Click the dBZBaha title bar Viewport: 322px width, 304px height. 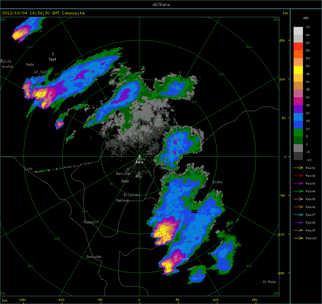click(x=161, y=4)
